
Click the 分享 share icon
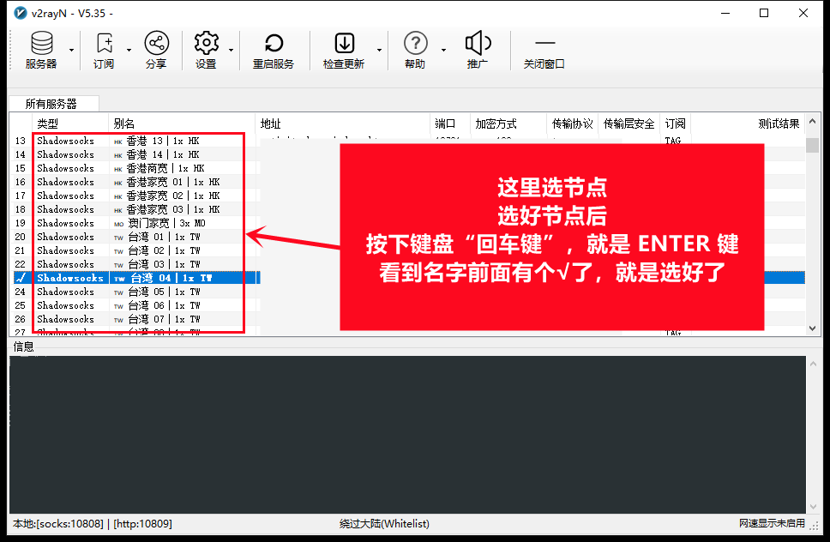157,49
